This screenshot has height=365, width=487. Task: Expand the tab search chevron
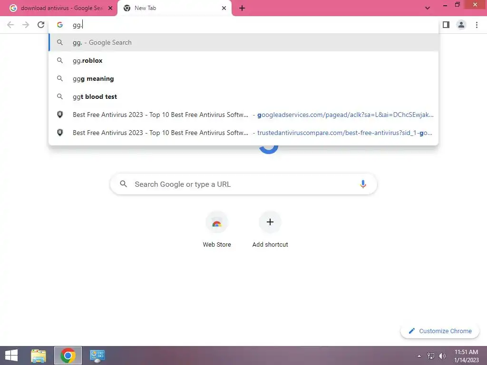point(428,9)
